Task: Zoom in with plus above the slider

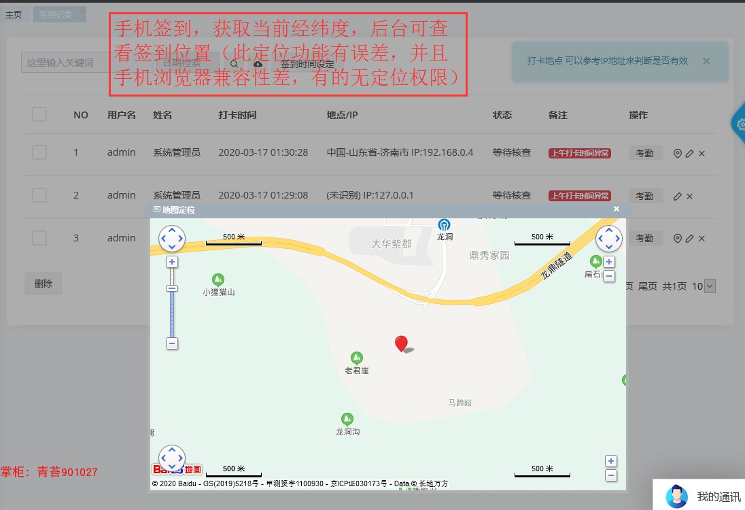Action: click(x=172, y=262)
